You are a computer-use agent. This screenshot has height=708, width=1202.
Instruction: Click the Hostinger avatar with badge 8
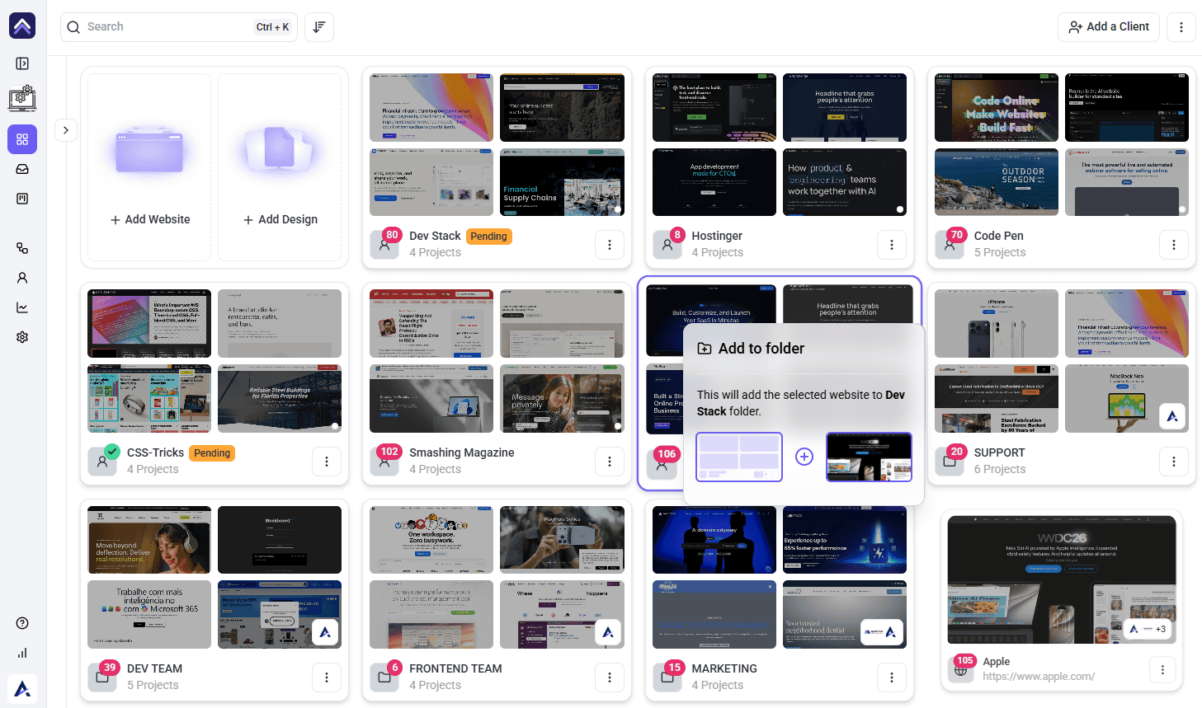click(x=667, y=245)
